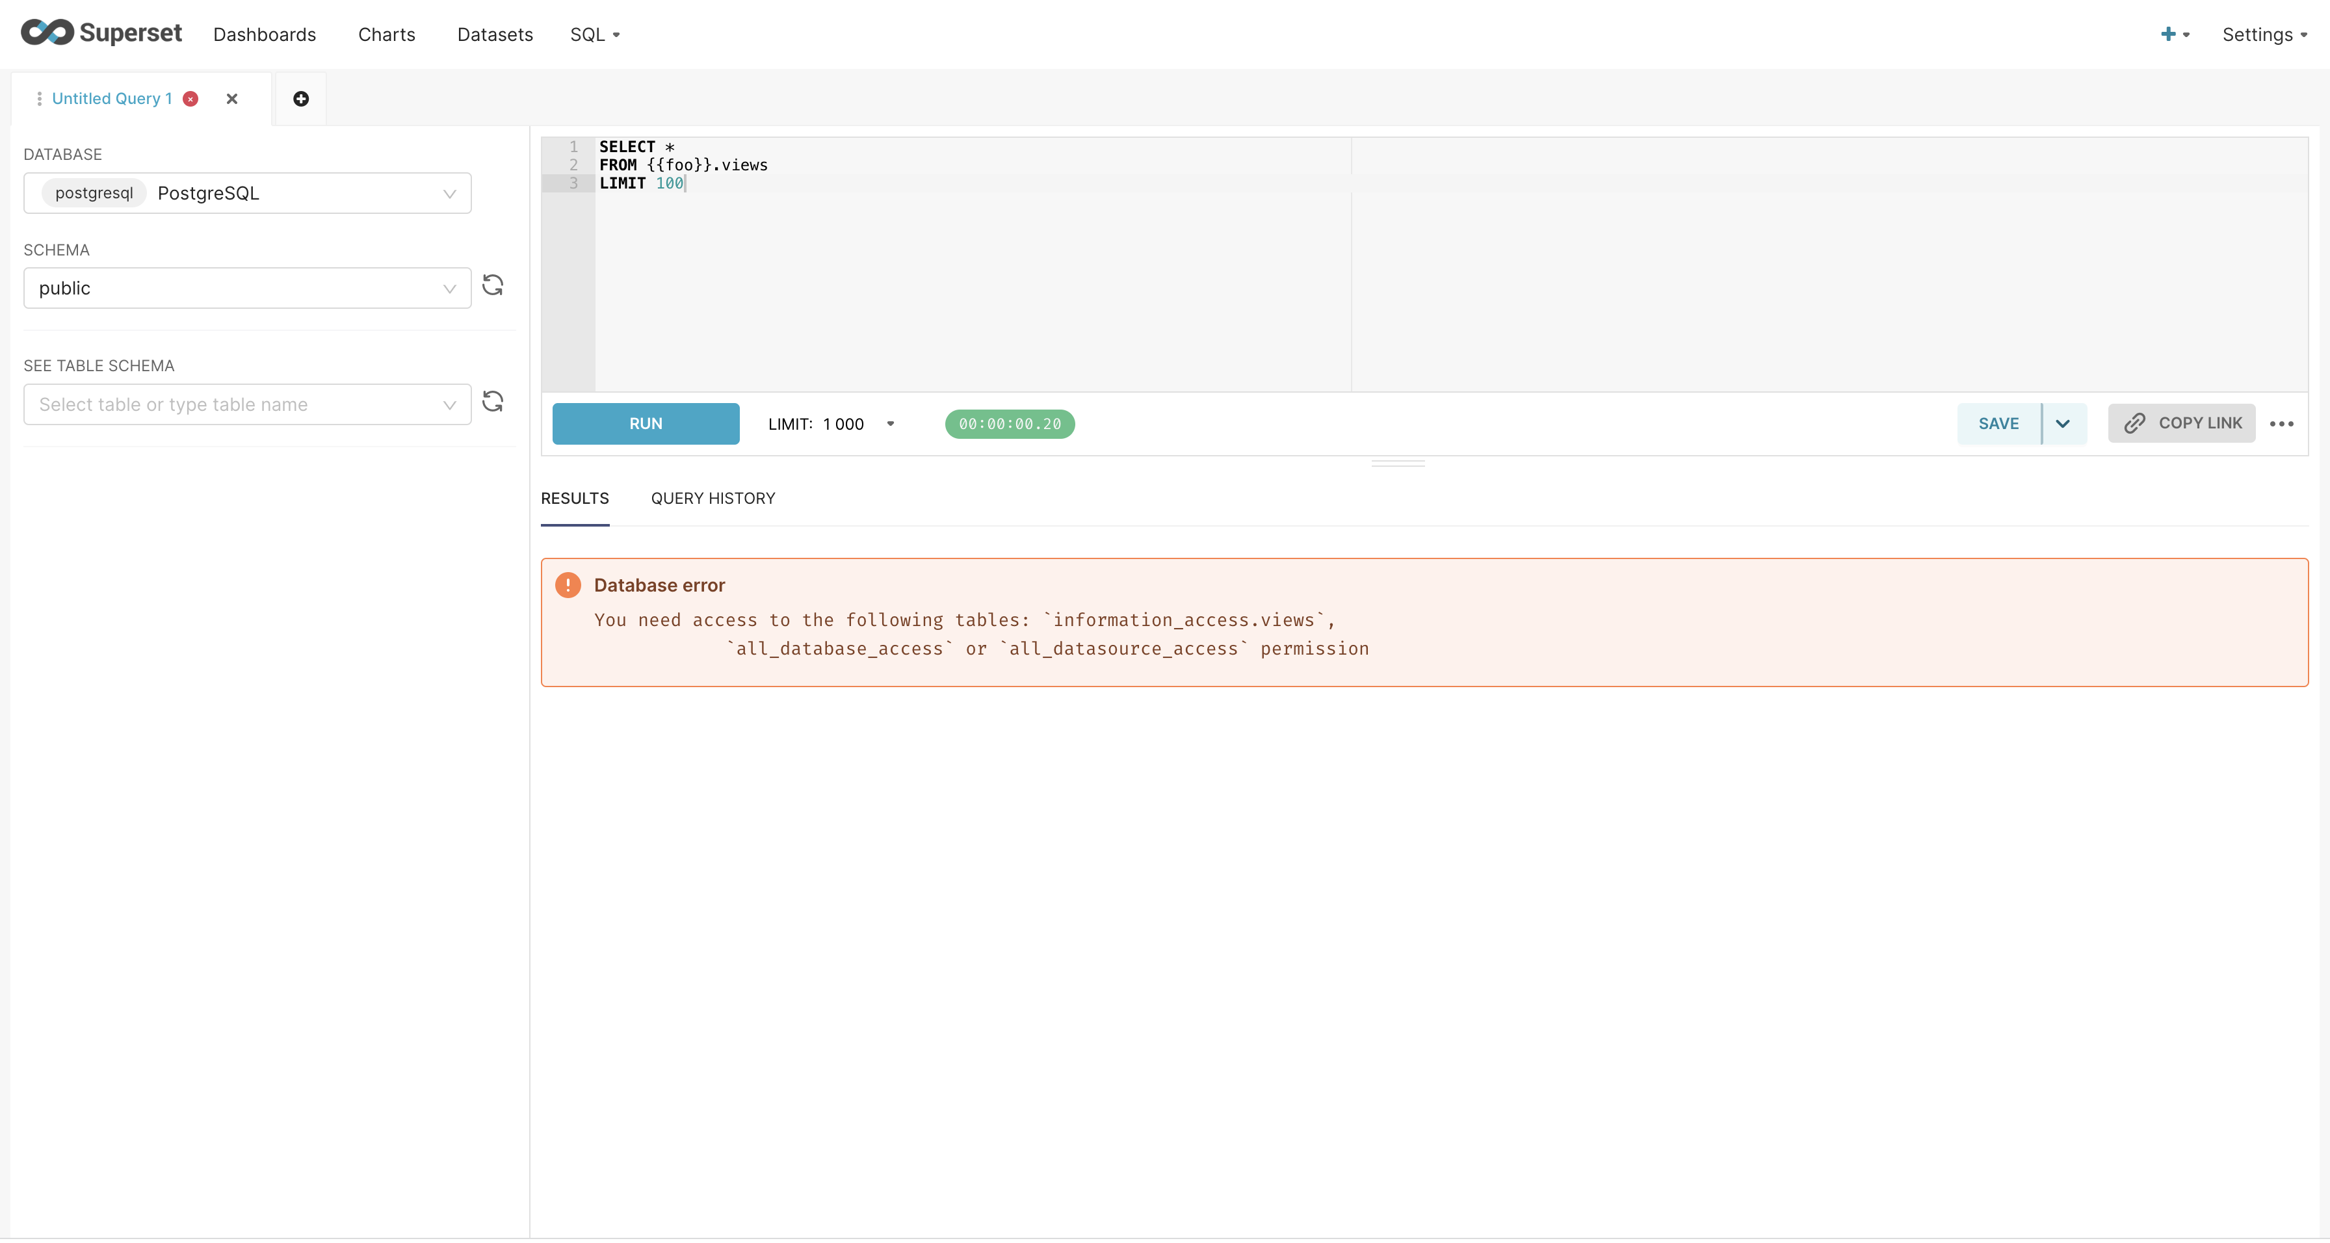Close the Untitled Query 1 tab
The height and width of the screenshot is (1243, 2330).
click(x=231, y=99)
